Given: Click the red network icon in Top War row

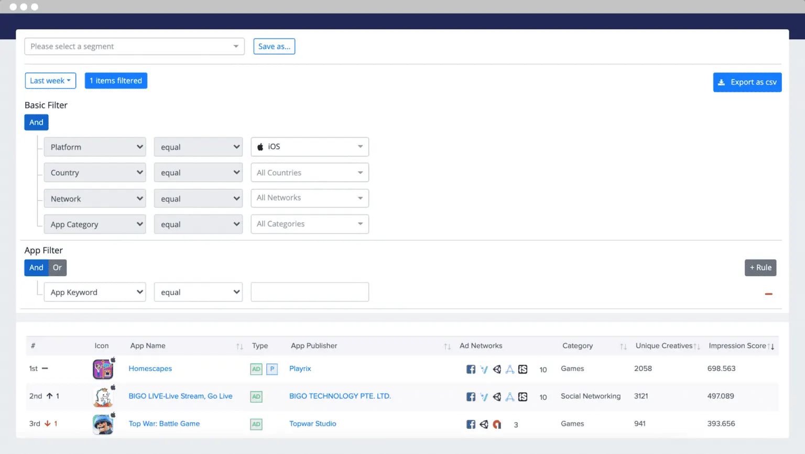Looking at the screenshot, I should point(497,424).
